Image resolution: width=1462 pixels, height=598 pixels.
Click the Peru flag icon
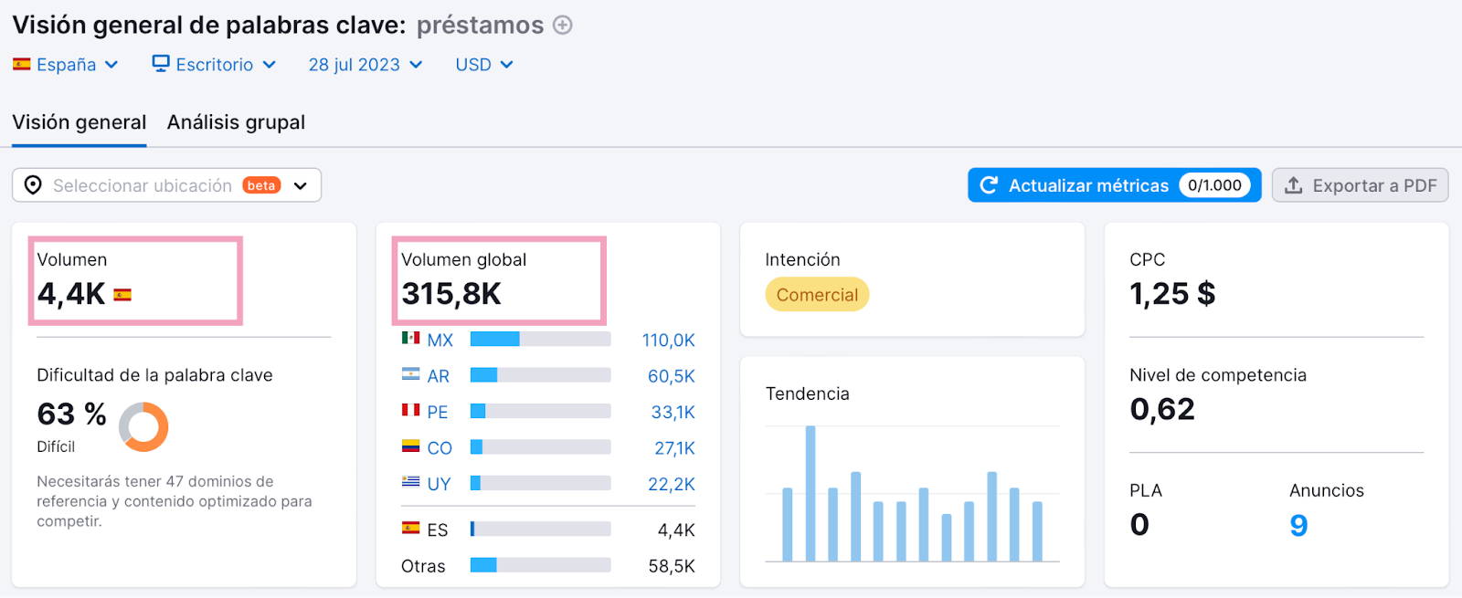click(x=411, y=410)
